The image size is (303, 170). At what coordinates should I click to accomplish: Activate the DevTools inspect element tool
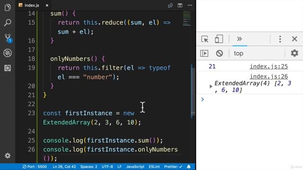(x=205, y=39)
